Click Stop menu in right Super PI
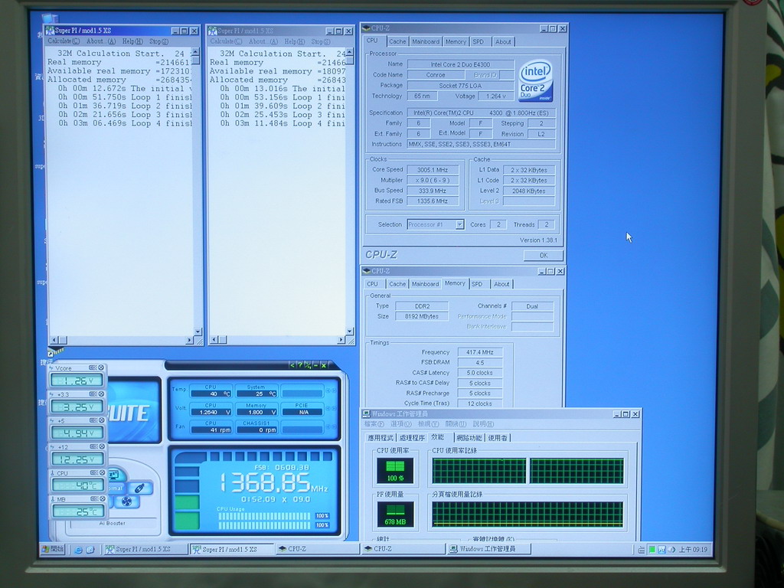784x588 pixels. click(321, 41)
